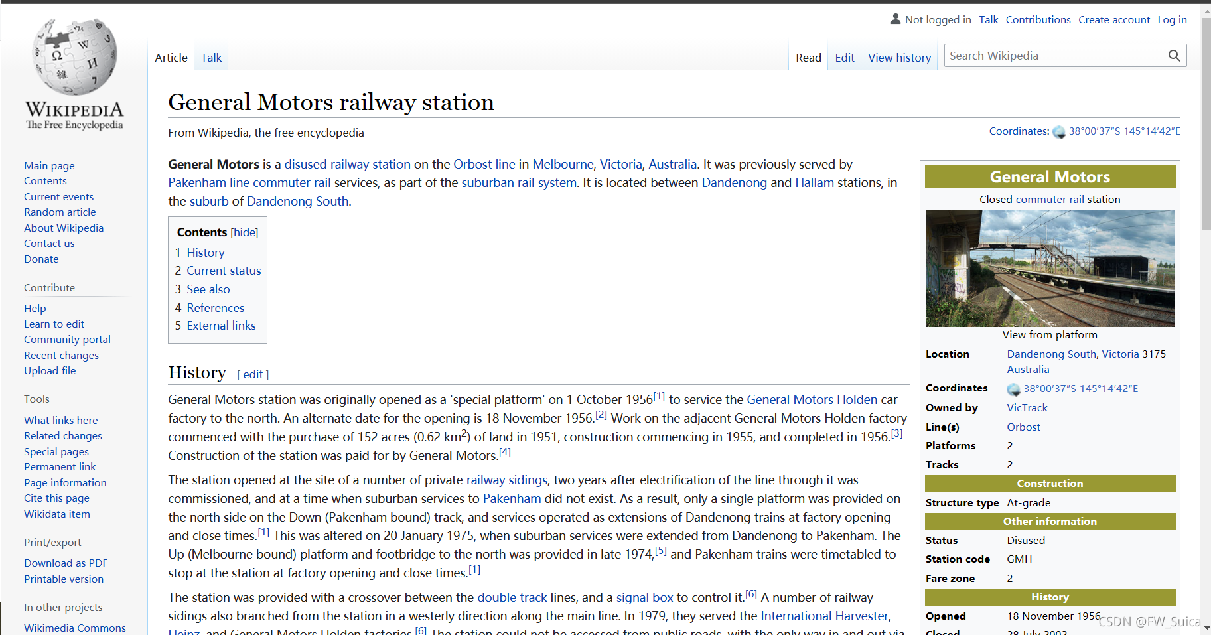Click Permanent link in Tools
Screen dimensions: 1211x635
tap(60, 467)
